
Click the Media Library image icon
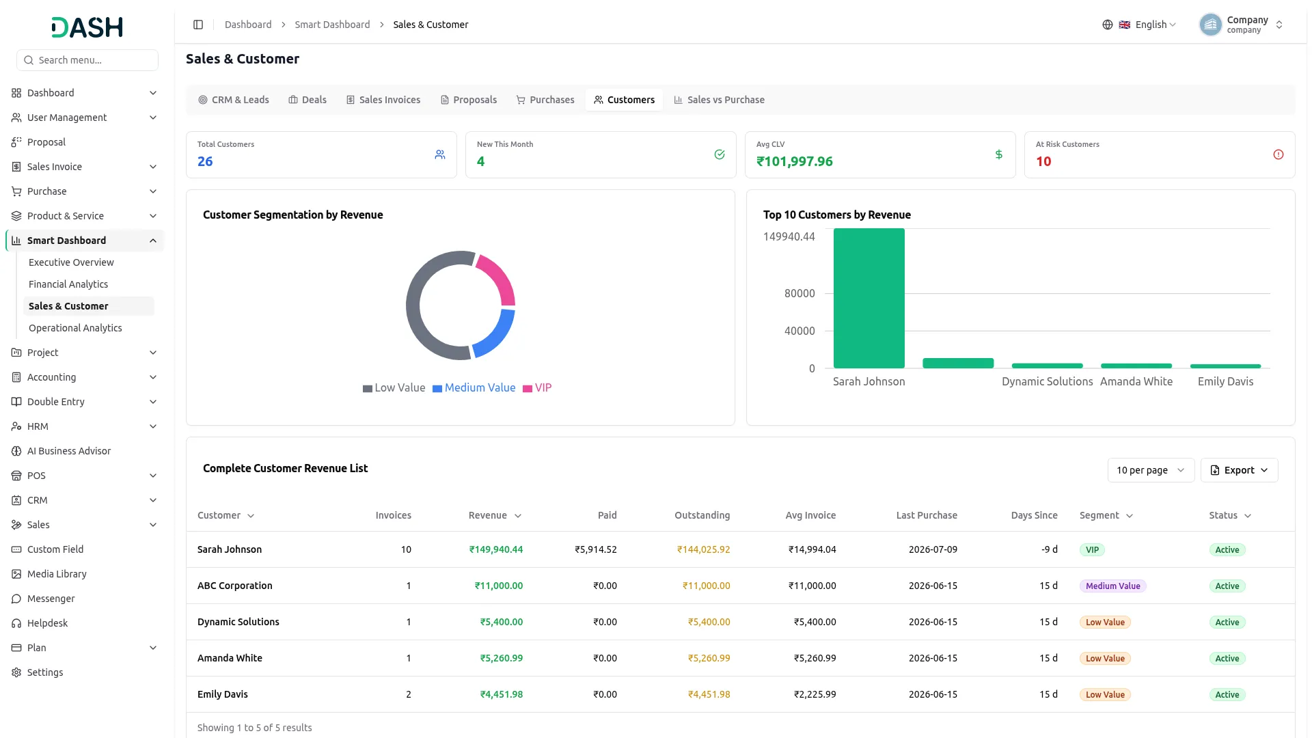click(x=16, y=574)
